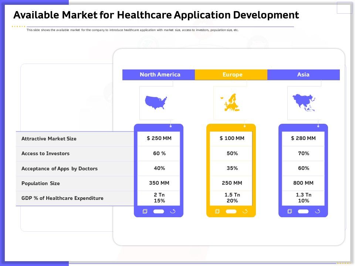Tap recent-apps icon on Asia phone
This screenshot has width=355, height=266.
click(290, 211)
